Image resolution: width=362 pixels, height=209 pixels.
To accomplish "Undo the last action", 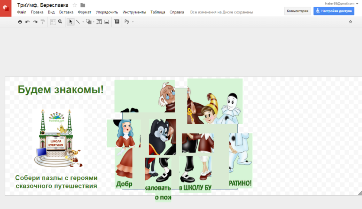I will coord(28,22).
